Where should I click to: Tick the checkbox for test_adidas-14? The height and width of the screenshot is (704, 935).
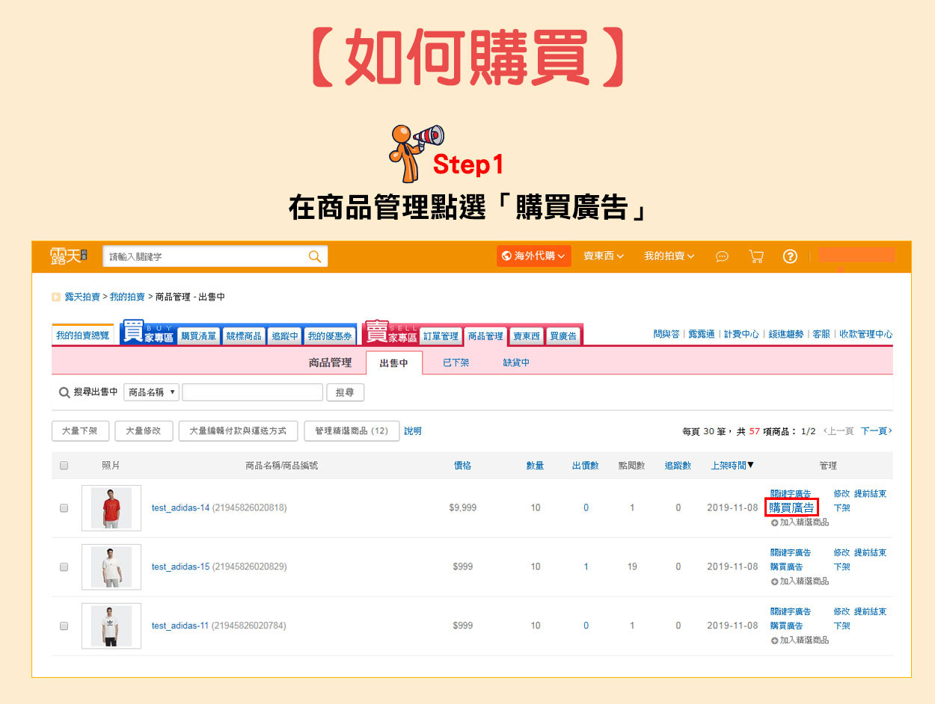tap(64, 508)
